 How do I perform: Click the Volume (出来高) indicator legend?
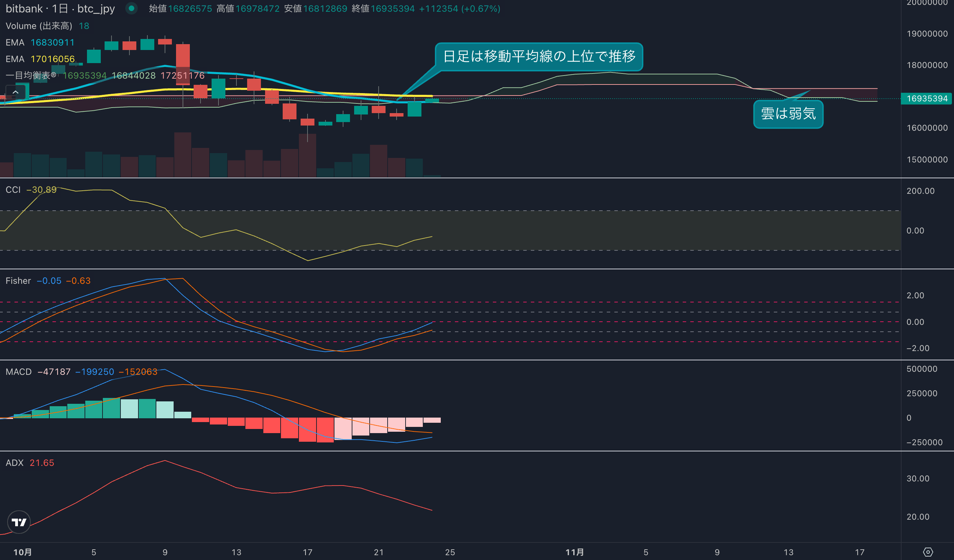tap(39, 26)
